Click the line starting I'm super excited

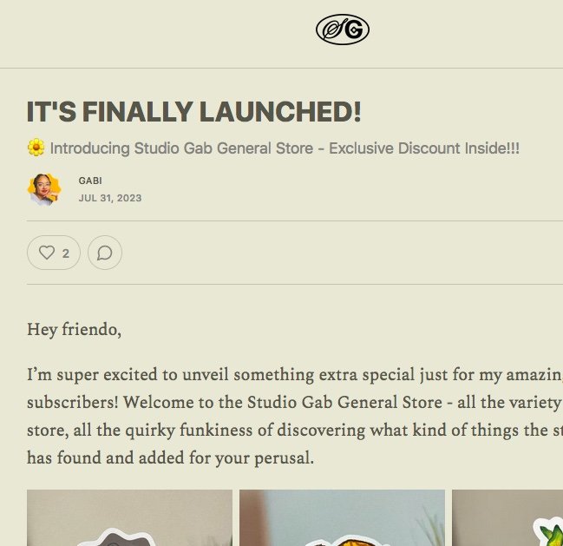[295, 375]
